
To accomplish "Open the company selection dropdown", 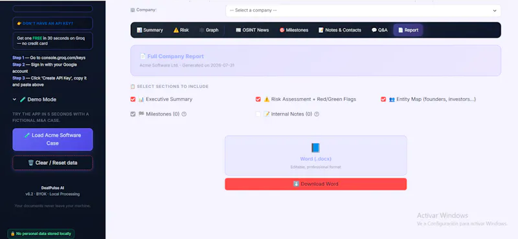I will [x=363, y=10].
